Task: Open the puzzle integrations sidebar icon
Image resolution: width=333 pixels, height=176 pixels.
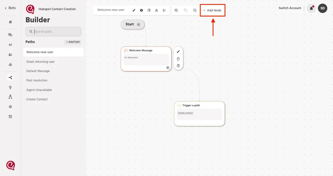Action: pos(10,116)
